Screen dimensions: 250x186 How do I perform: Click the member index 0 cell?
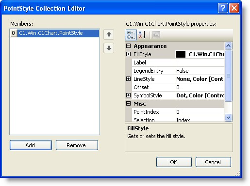click(14, 33)
